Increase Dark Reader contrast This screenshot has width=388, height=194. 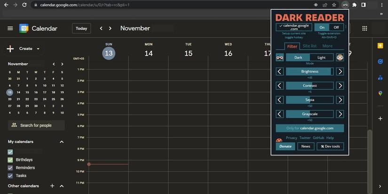[340, 85]
